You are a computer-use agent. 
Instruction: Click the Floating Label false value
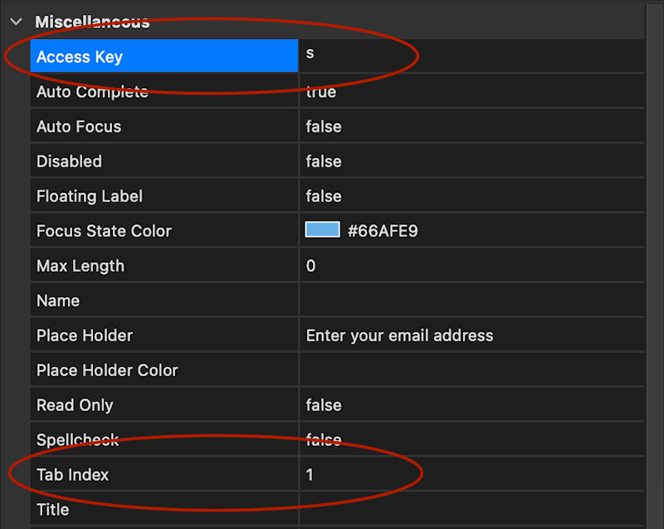click(324, 197)
